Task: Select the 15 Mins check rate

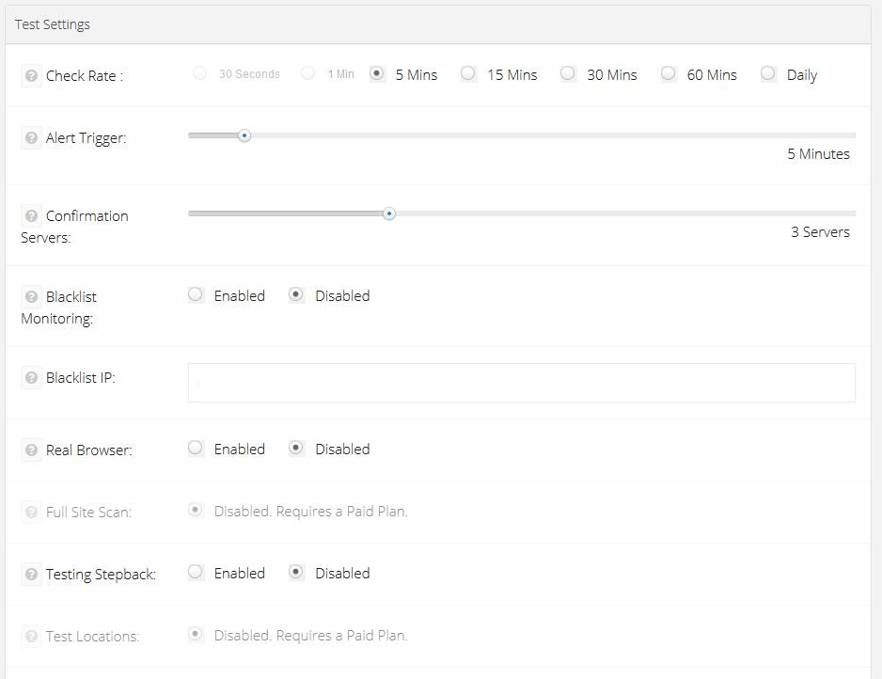Action: 468,73
